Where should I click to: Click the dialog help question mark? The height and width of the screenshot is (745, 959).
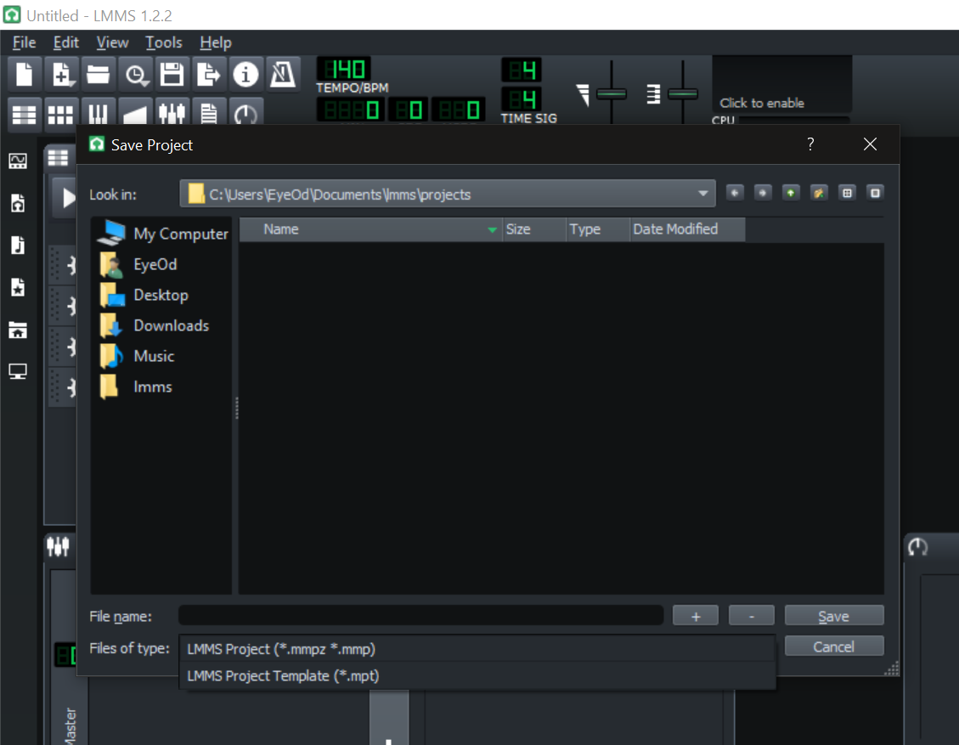pyautogui.click(x=810, y=144)
